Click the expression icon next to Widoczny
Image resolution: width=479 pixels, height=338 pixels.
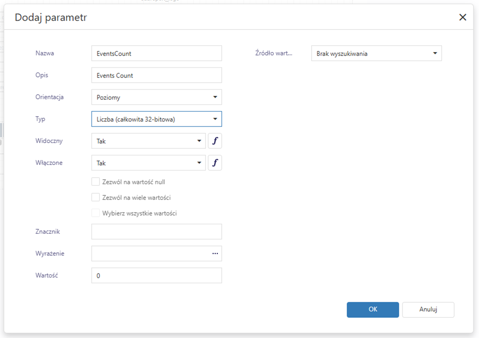tap(215, 141)
